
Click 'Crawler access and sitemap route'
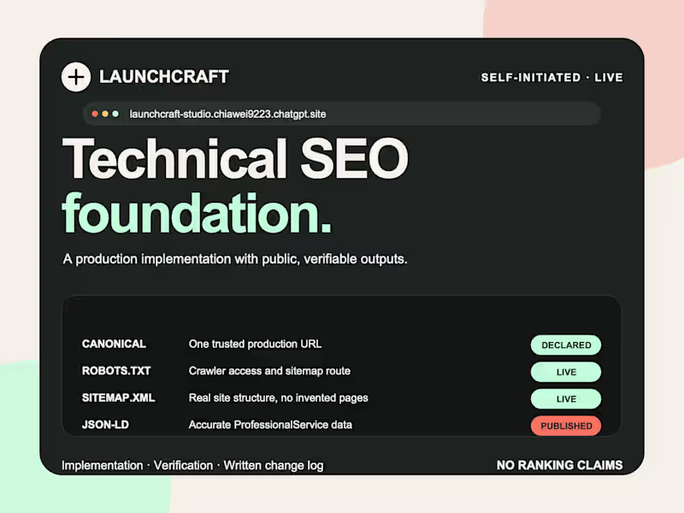269,371
